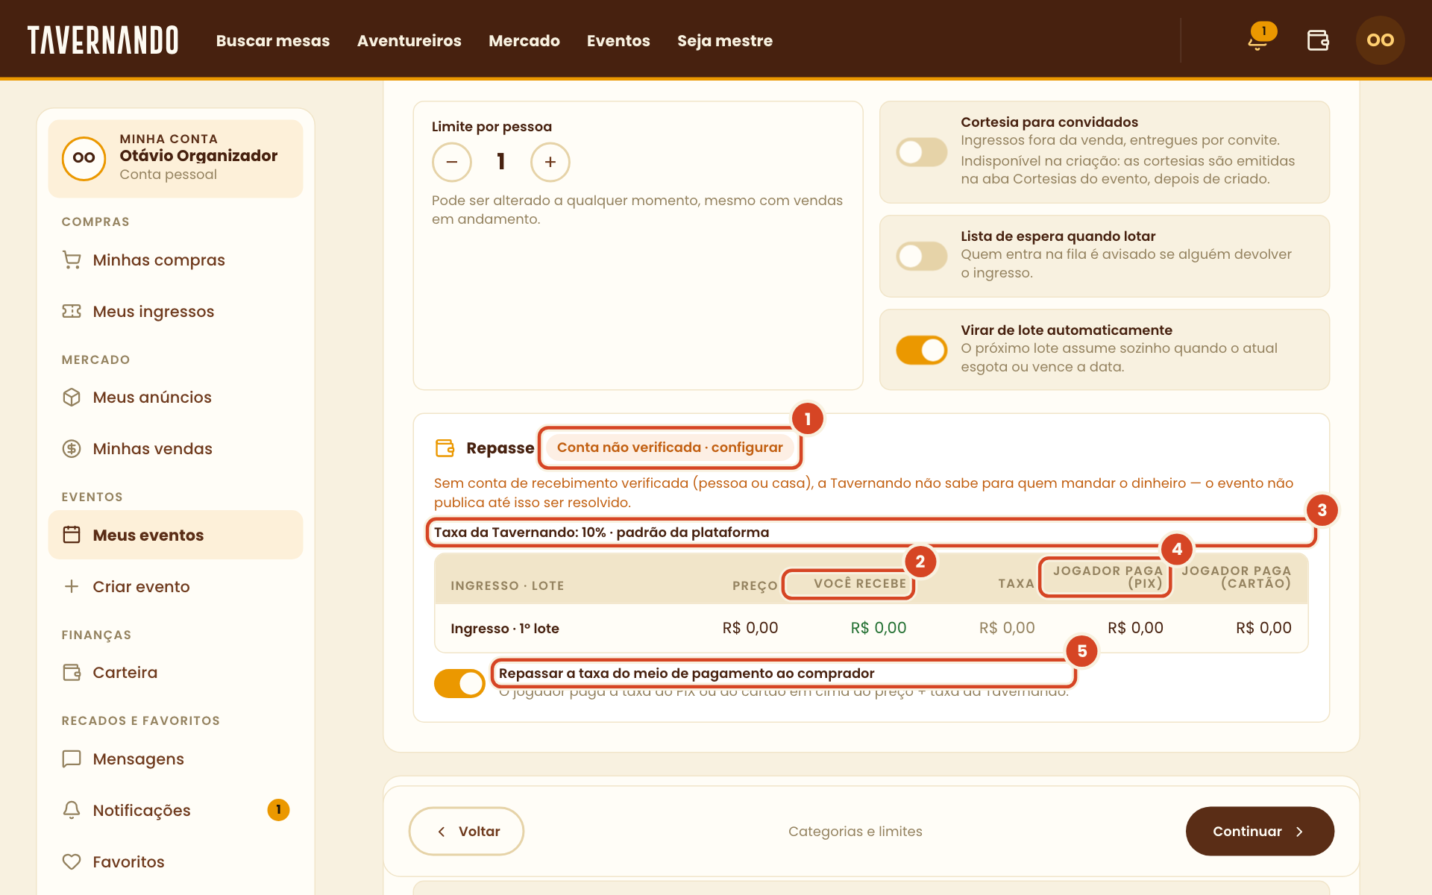Select the Ingresso · 1º lote row label
Image resolution: width=1432 pixels, height=895 pixels.
click(x=505, y=628)
